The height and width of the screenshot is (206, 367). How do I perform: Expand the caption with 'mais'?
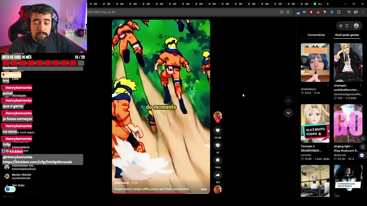coord(204,189)
